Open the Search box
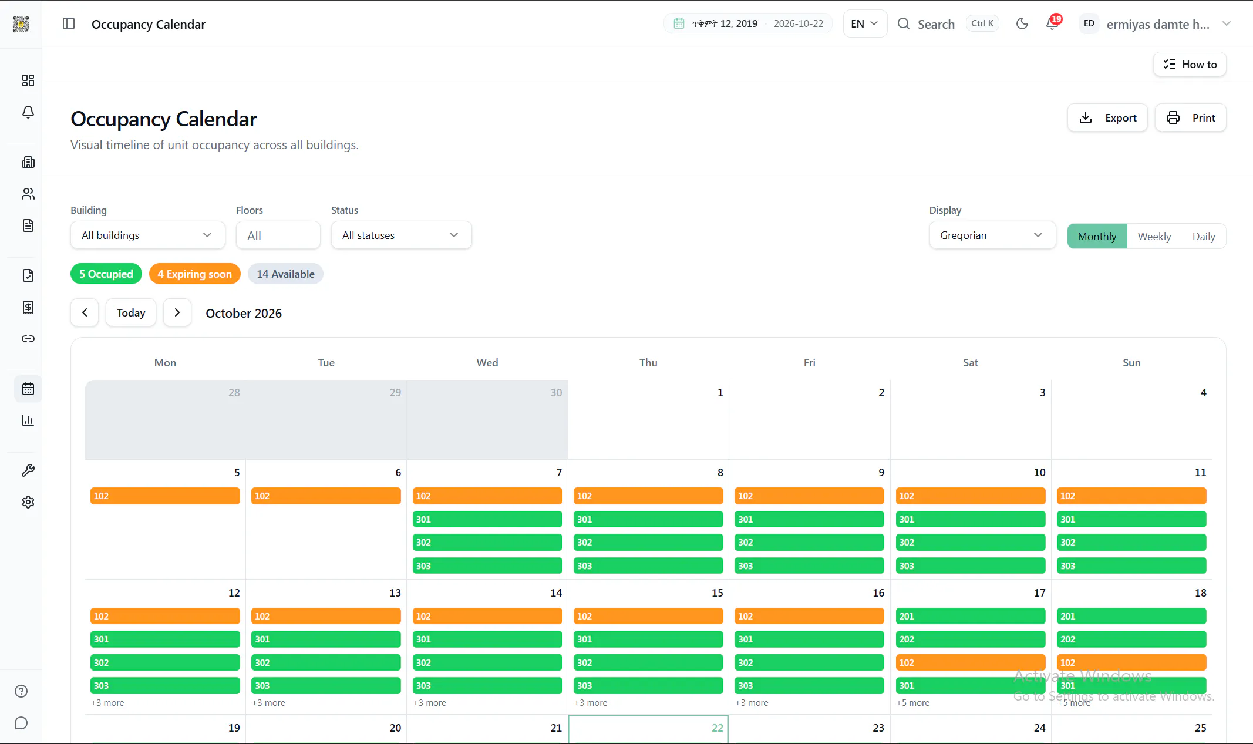This screenshot has width=1253, height=744. 948,23
